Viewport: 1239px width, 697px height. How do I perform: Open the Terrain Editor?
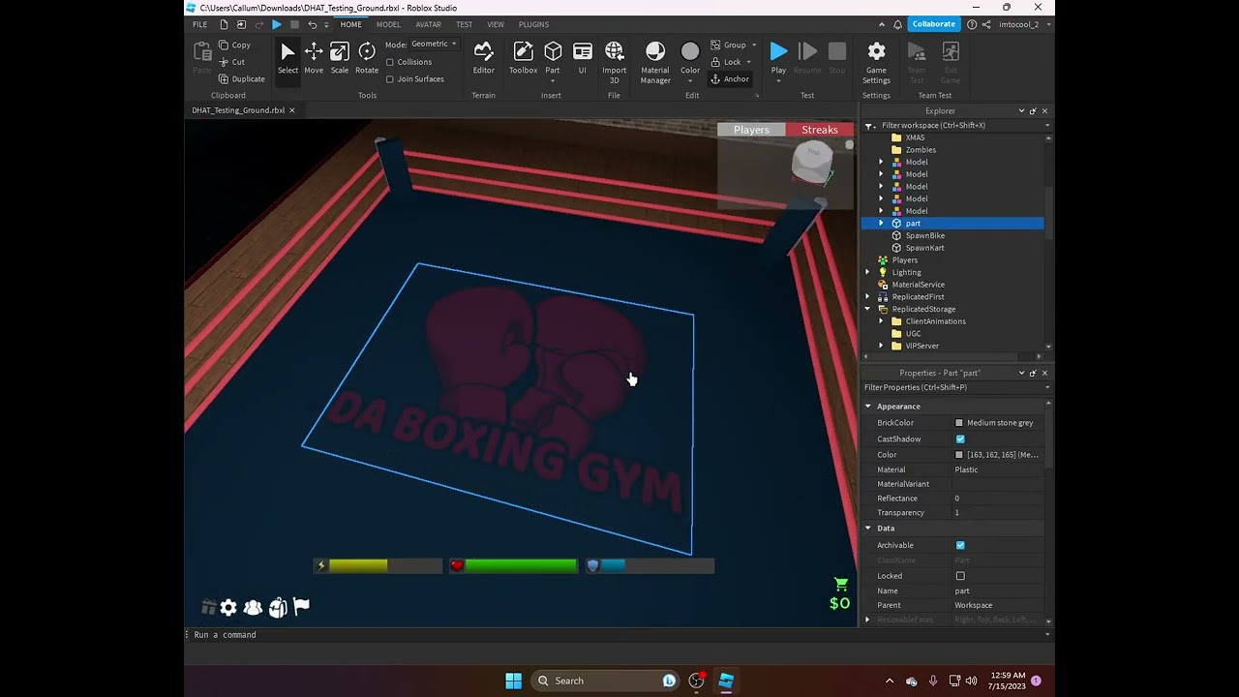(484, 58)
